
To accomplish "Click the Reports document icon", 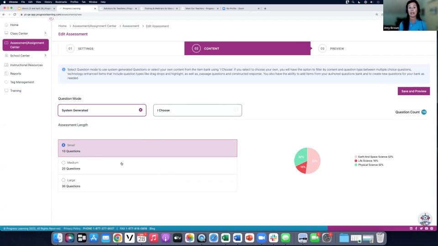I will tap(6, 73).
